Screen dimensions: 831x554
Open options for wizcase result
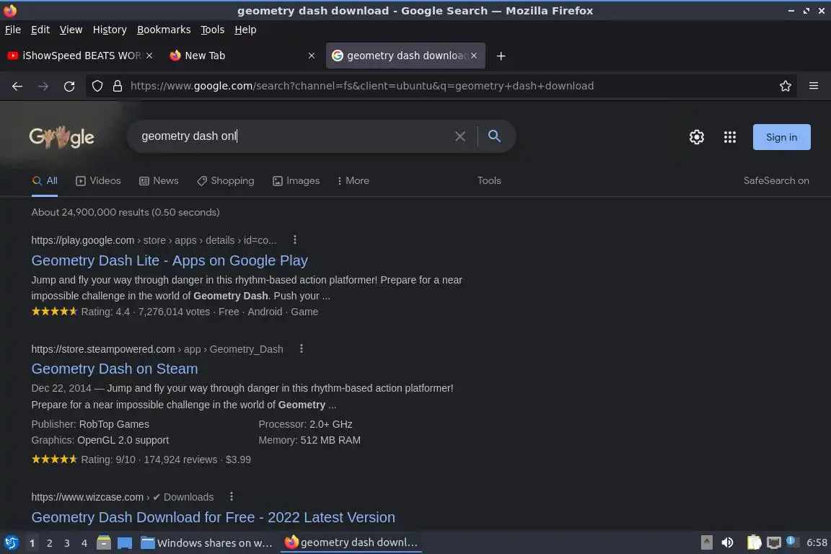point(232,497)
